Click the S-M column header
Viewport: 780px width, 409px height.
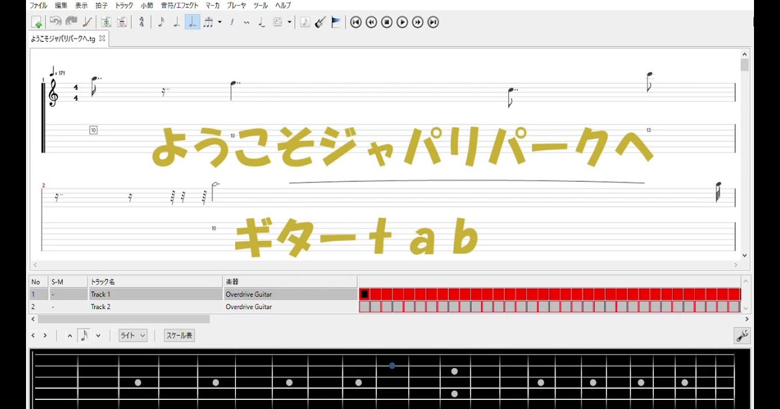click(68, 282)
